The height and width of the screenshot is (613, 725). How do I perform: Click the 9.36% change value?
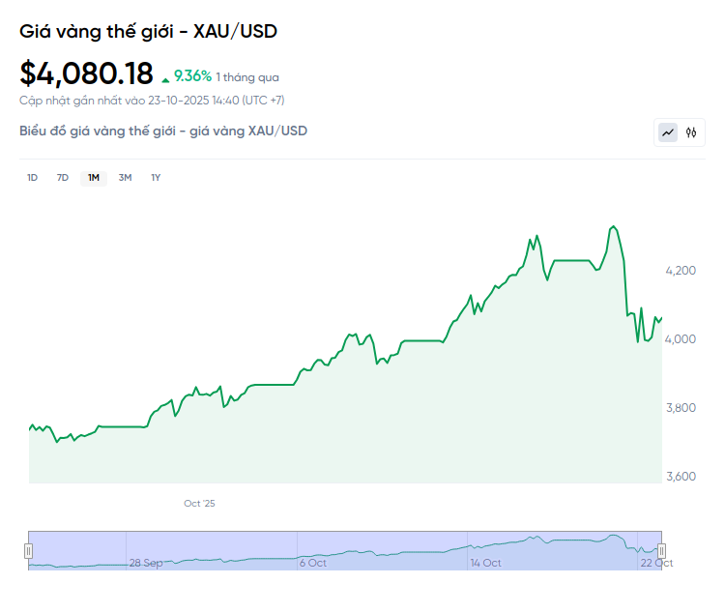coord(192,76)
